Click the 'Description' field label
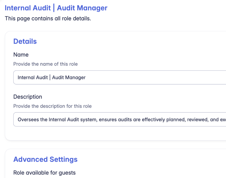The width and height of the screenshot is (226, 178). coord(28,97)
